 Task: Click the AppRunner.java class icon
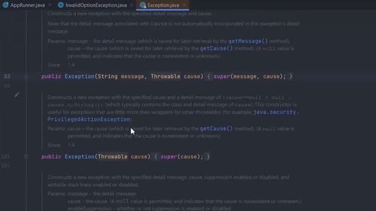pos(5,5)
